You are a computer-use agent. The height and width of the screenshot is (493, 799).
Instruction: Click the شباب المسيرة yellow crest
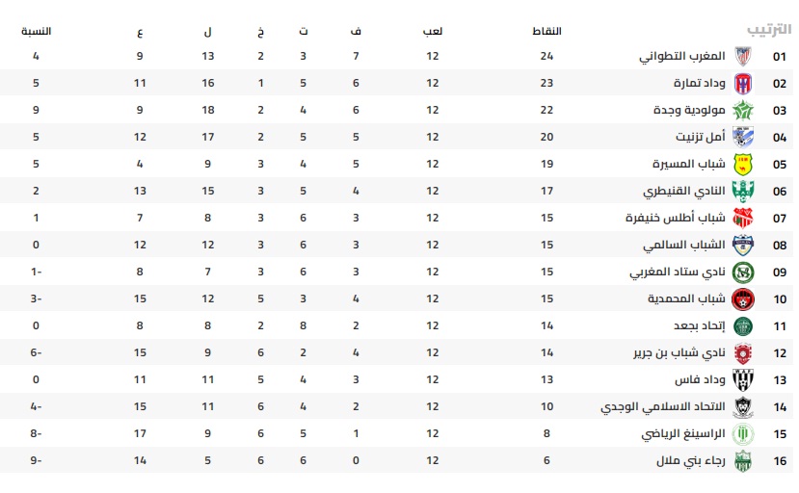tap(742, 164)
